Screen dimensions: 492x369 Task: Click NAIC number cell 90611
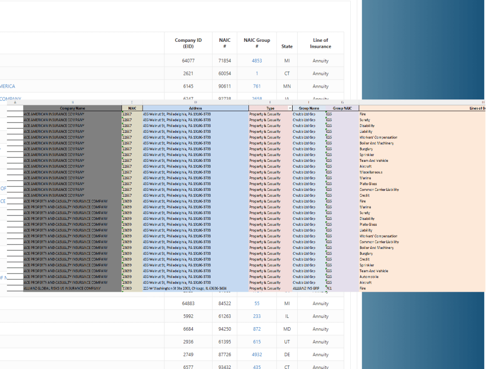click(x=225, y=86)
